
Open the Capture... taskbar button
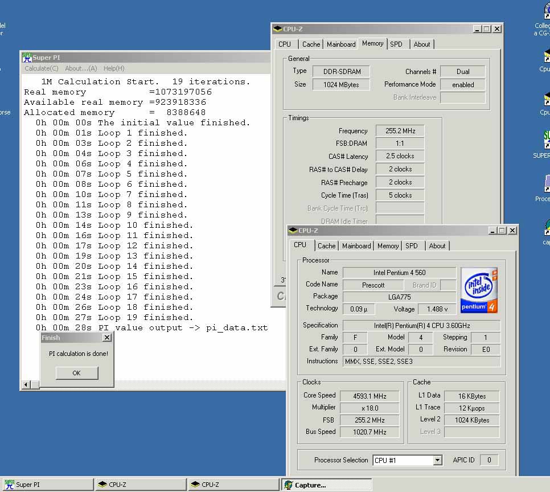pyautogui.click(x=326, y=485)
